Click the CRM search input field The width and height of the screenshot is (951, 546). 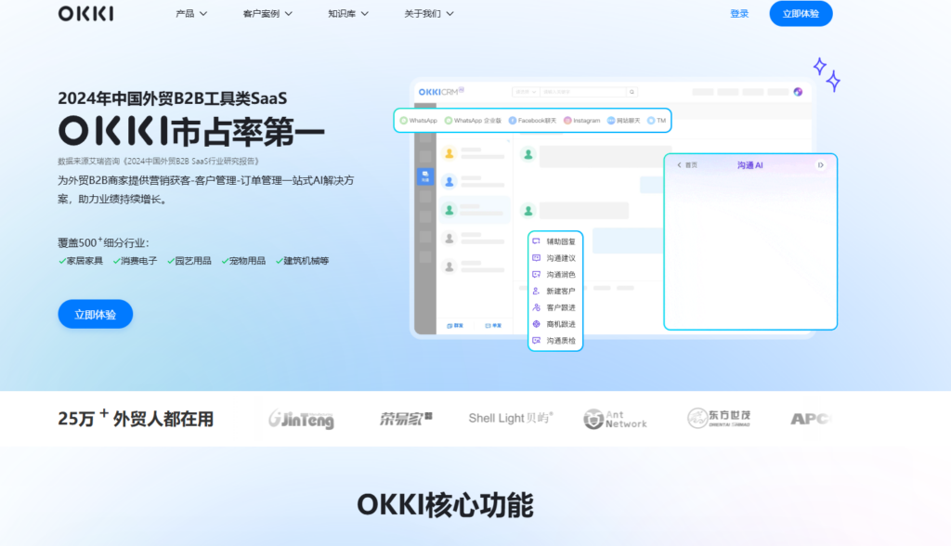click(x=585, y=92)
